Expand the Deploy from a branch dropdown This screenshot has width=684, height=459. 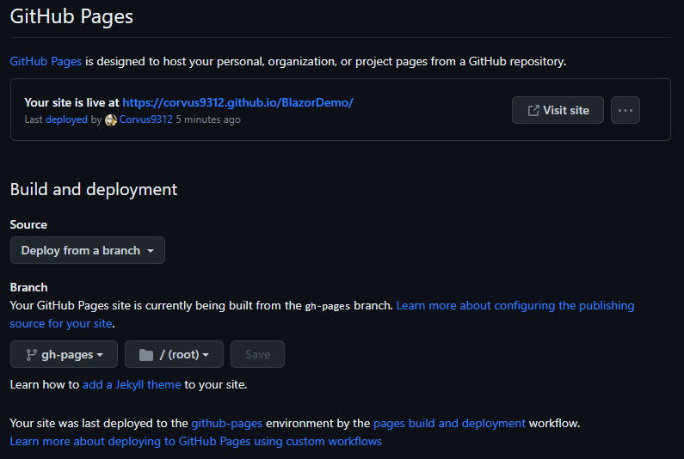88,250
